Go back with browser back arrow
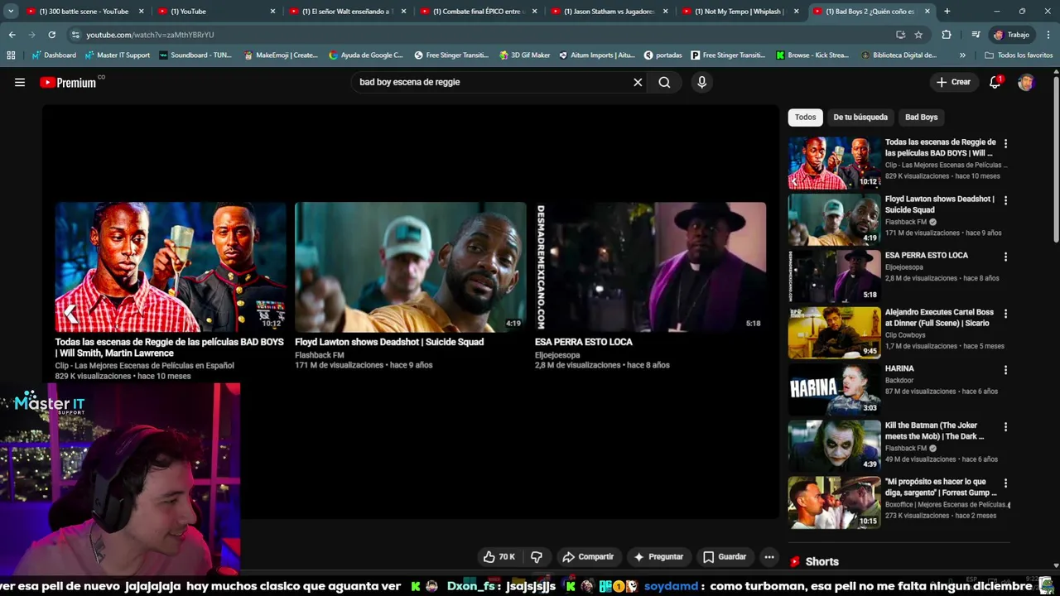 coord(12,35)
